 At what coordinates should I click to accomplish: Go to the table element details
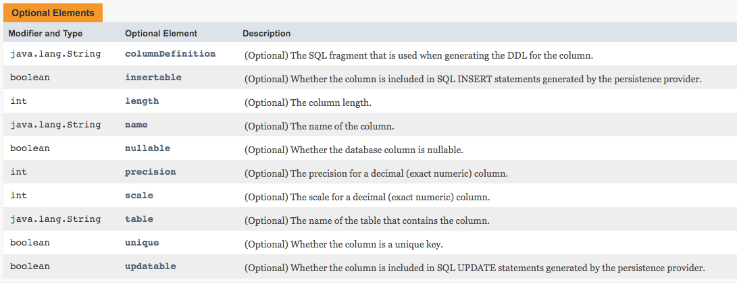pos(139,219)
